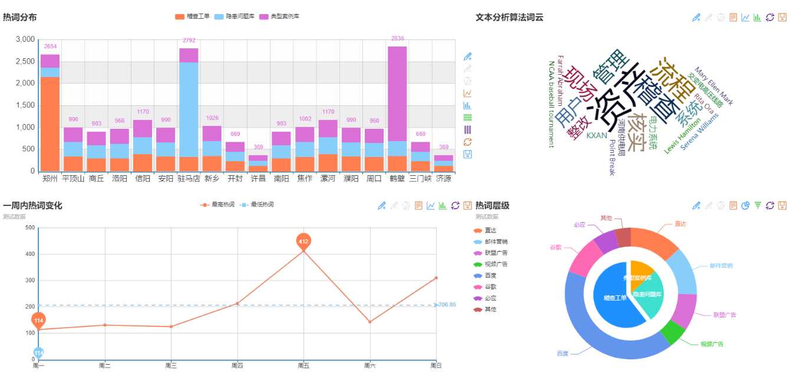Toggle 其他 legend color swatch
The height and width of the screenshot is (377, 792).
click(477, 309)
